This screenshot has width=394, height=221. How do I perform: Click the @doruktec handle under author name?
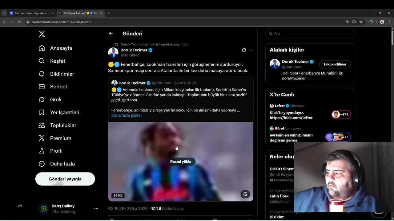tap(130, 55)
